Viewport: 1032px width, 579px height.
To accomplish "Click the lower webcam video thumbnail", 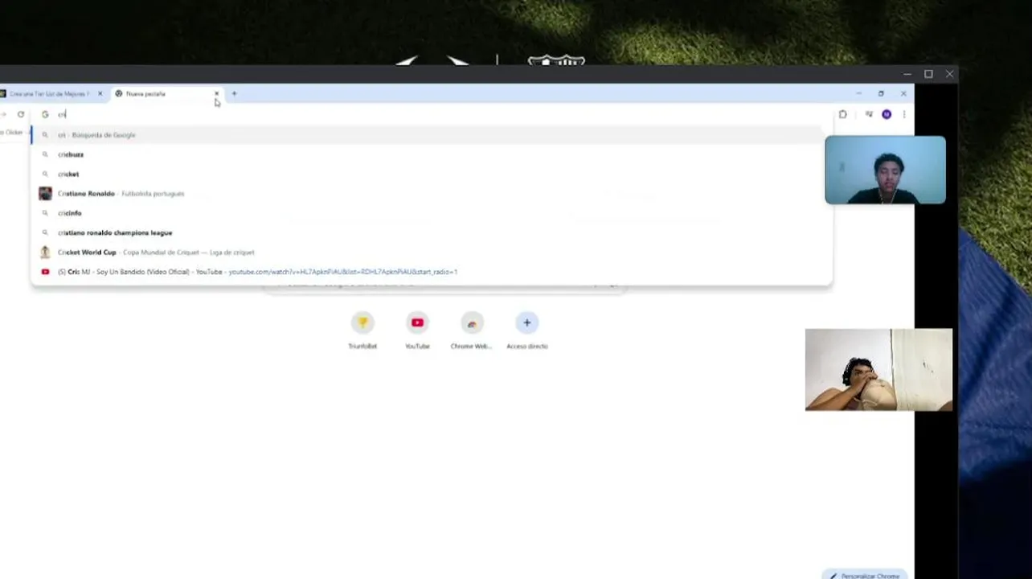I will pos(878,370).
